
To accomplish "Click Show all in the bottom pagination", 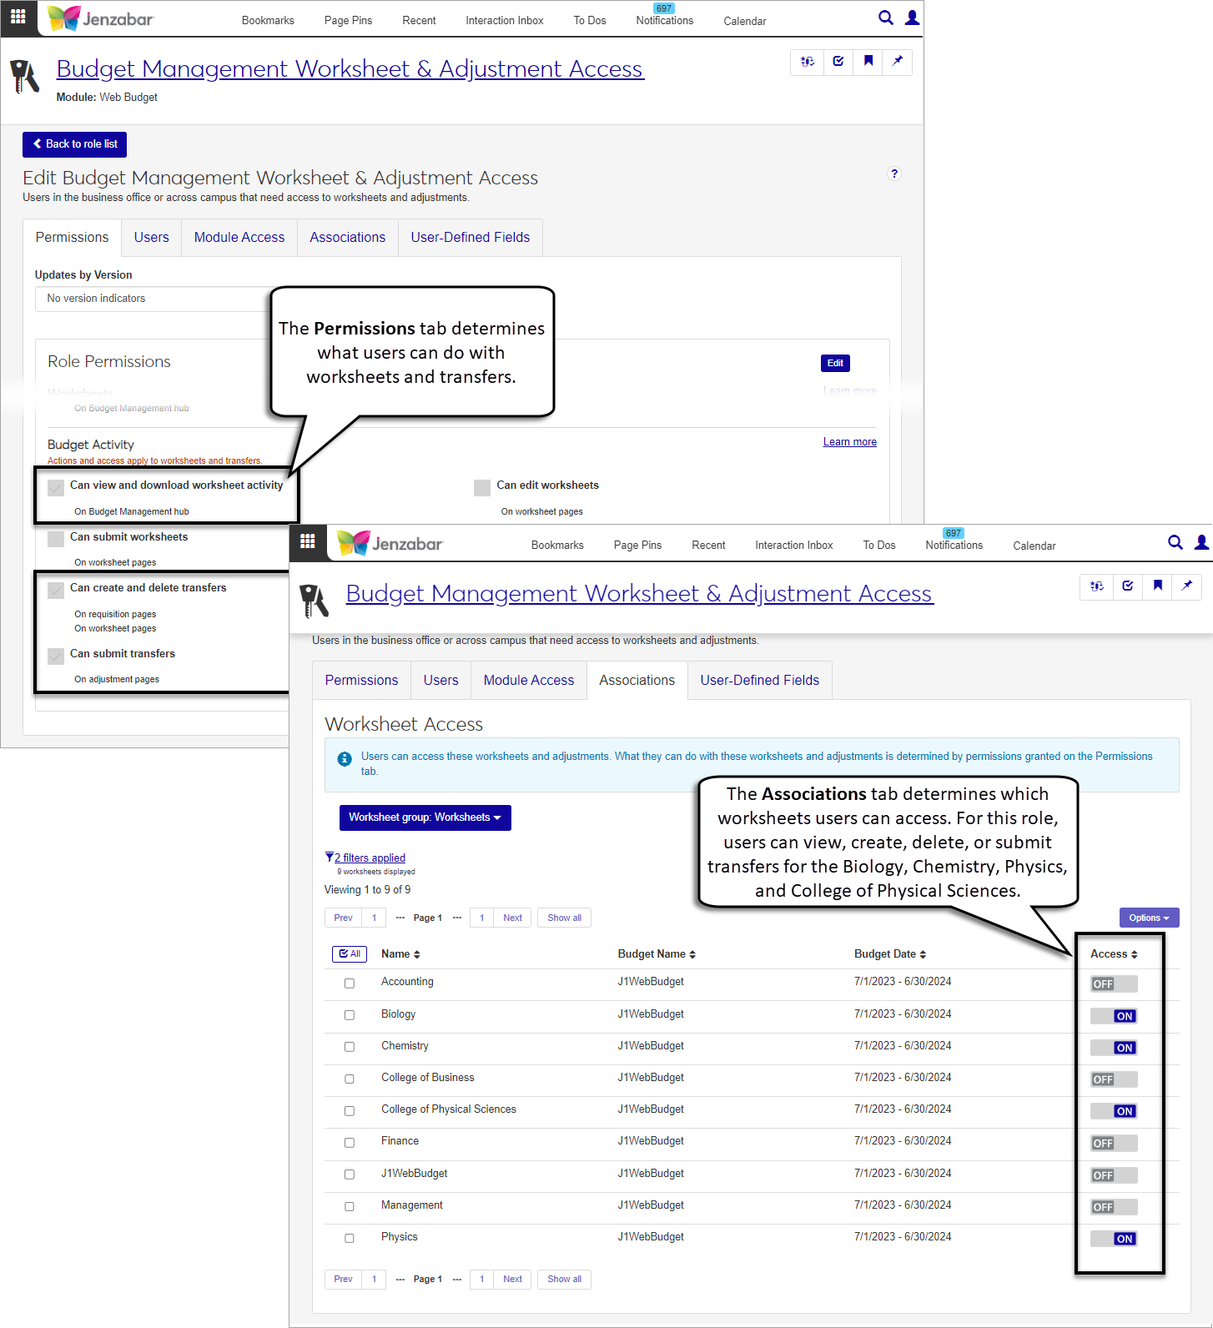I will pos(565,1279).
